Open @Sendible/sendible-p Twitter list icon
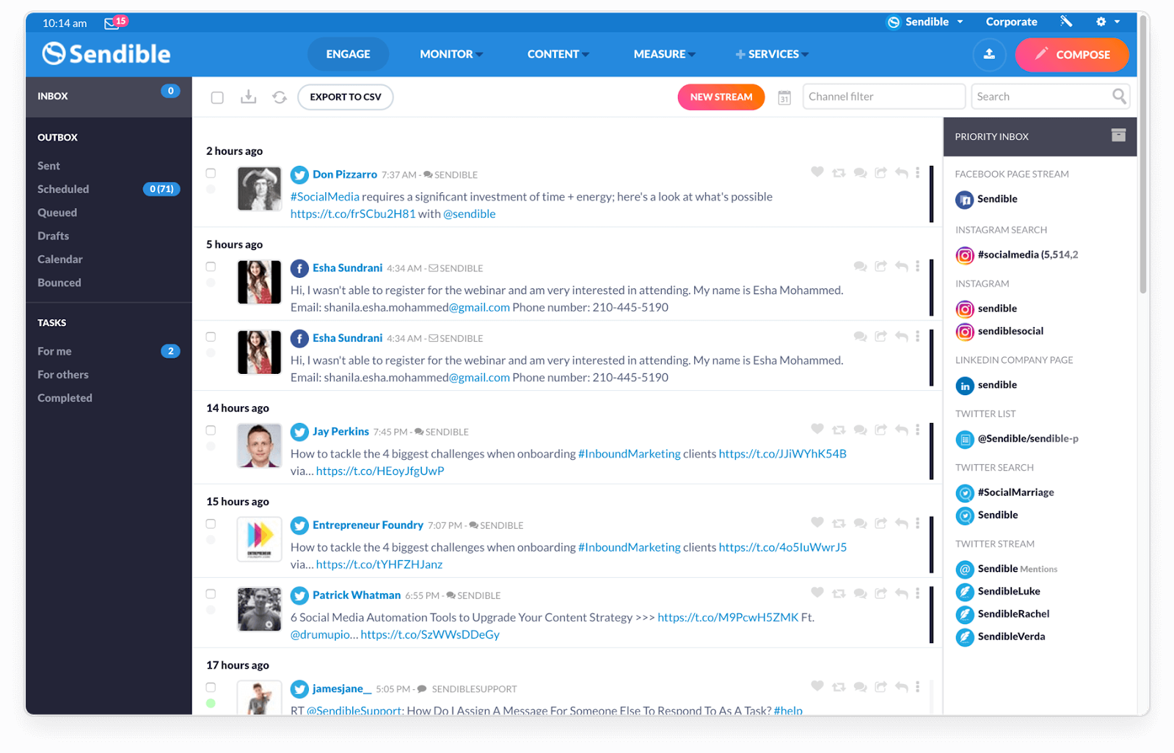The image size is (1174, 753). coord(965,439)
